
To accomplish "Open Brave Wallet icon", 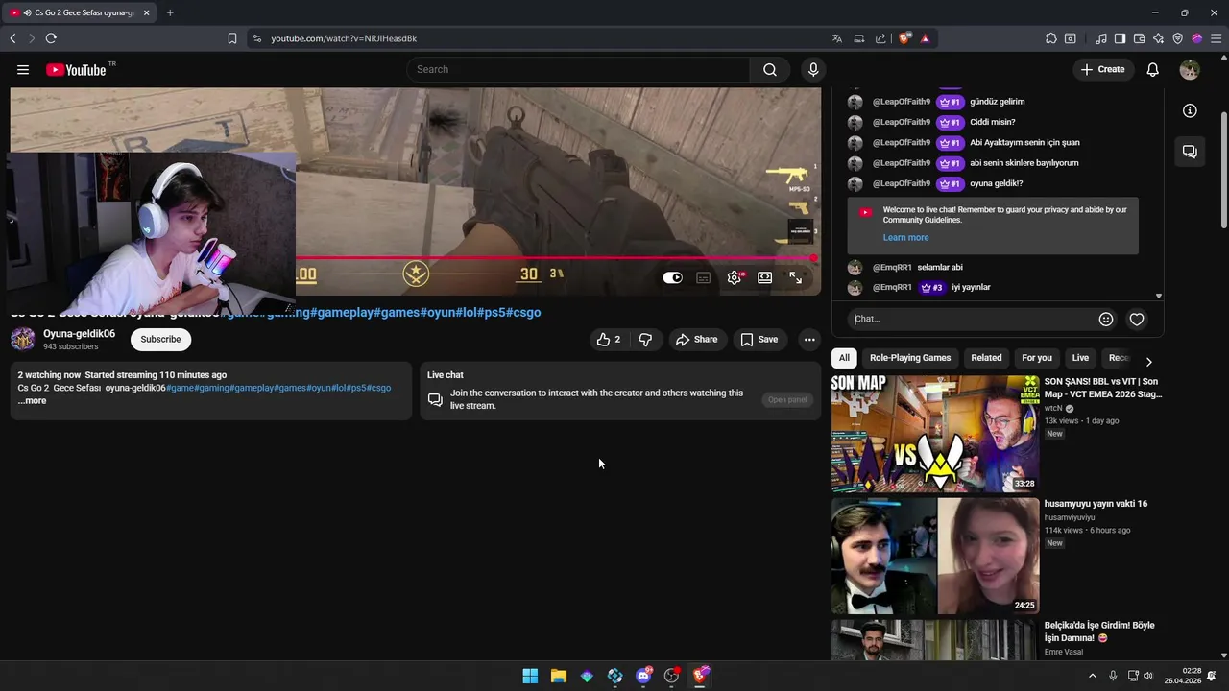I will [1139, 38].
